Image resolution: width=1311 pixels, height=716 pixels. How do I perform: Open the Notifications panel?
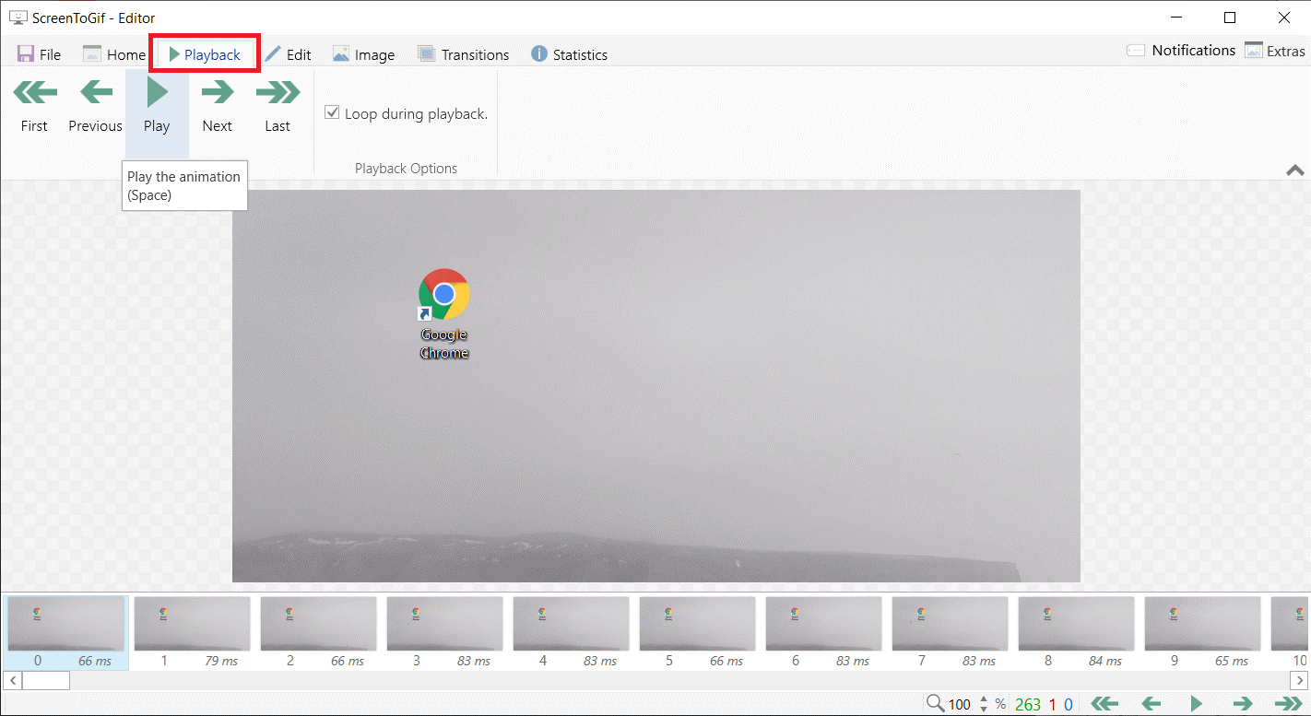pyautogui.click(x=1181, y=51)
